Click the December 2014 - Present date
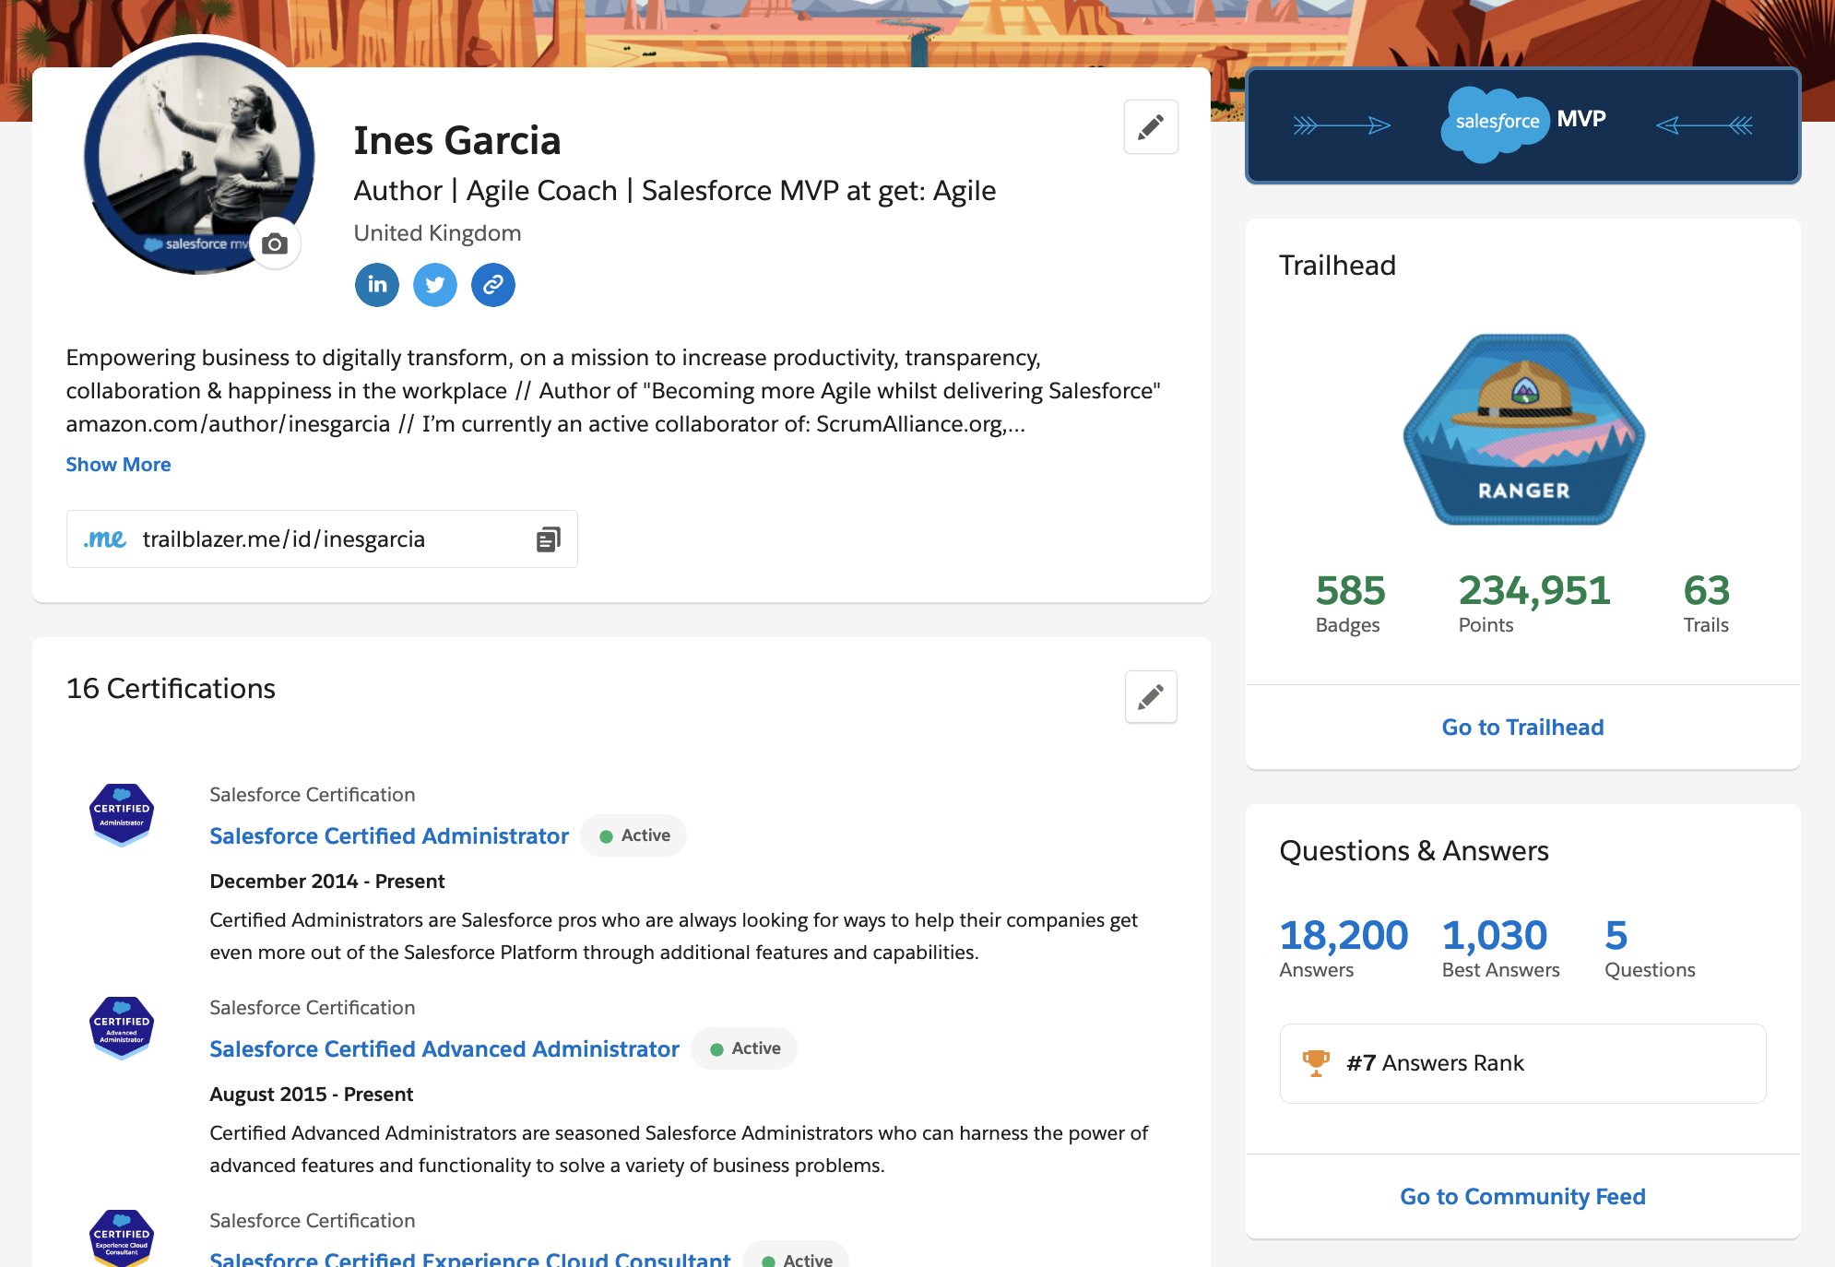1835x1267 pixels. [x=327, y=882]
